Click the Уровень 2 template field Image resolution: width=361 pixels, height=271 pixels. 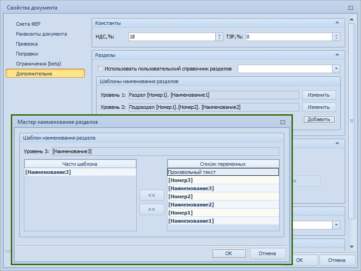pos(213,107)
